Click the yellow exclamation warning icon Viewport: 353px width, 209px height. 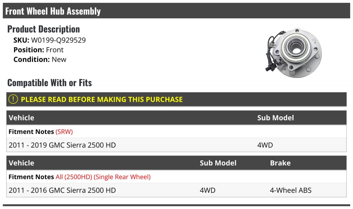[13, 99]
